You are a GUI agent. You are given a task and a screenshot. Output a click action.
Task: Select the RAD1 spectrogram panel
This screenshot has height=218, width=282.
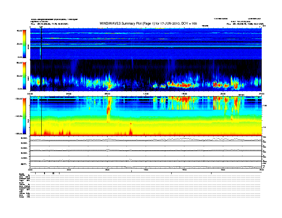[146, 76]
